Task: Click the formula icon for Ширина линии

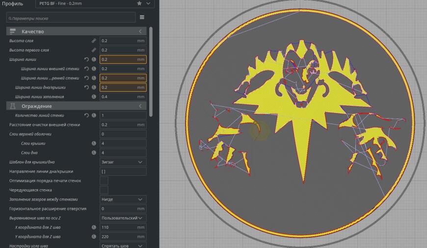Action: point(94,59)
